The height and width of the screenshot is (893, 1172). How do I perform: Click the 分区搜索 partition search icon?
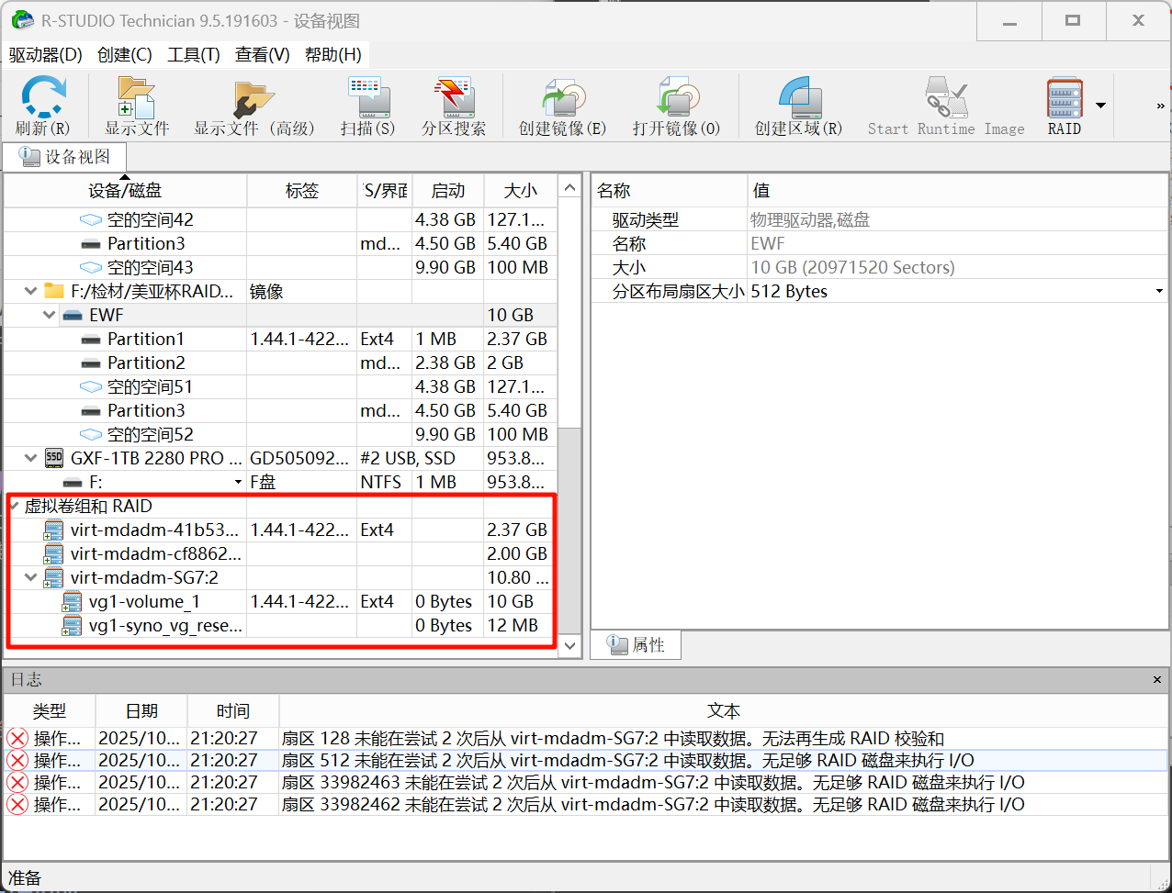[454, 97]
